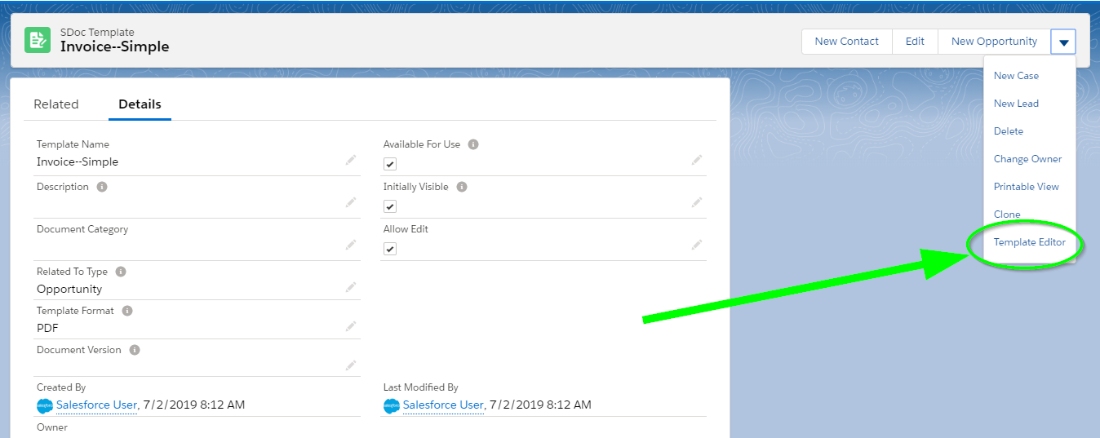Open Template Editor from menu

(x=1029, y=242)
